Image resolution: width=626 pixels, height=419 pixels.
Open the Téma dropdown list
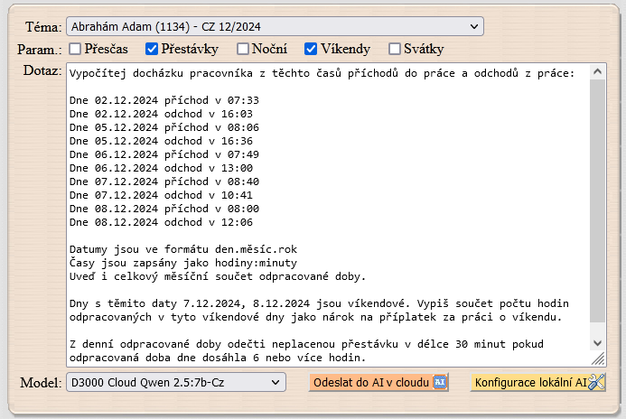[x=276, y=26]
